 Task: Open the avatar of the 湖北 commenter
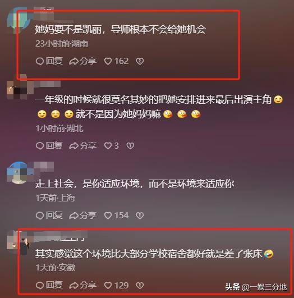19,90
